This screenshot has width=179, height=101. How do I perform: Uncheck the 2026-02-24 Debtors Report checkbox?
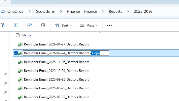pyautogui.click(x=16, y=53)
